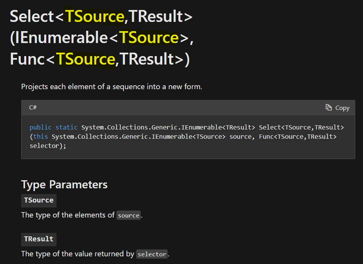This screenshot has height=264, width=363.
Task: Click the Copy clipboard icon
Action: [328, 108]
